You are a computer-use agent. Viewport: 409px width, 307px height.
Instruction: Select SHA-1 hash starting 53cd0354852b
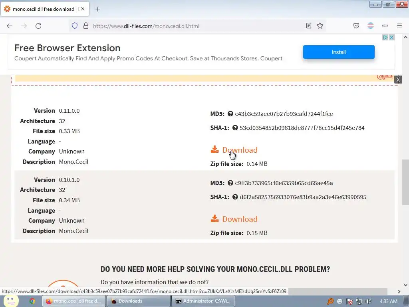pyautogui.click(x=302, y=128)
